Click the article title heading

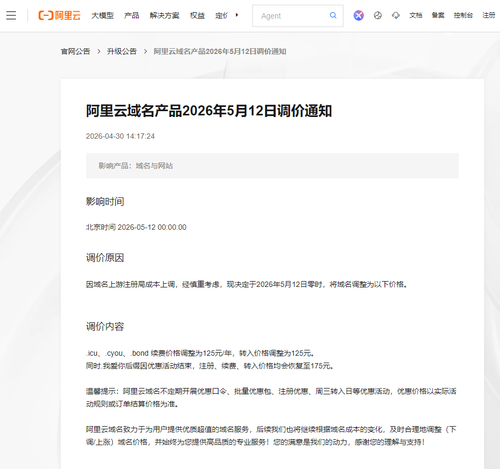pyautogui.click(x=209, y=111)
